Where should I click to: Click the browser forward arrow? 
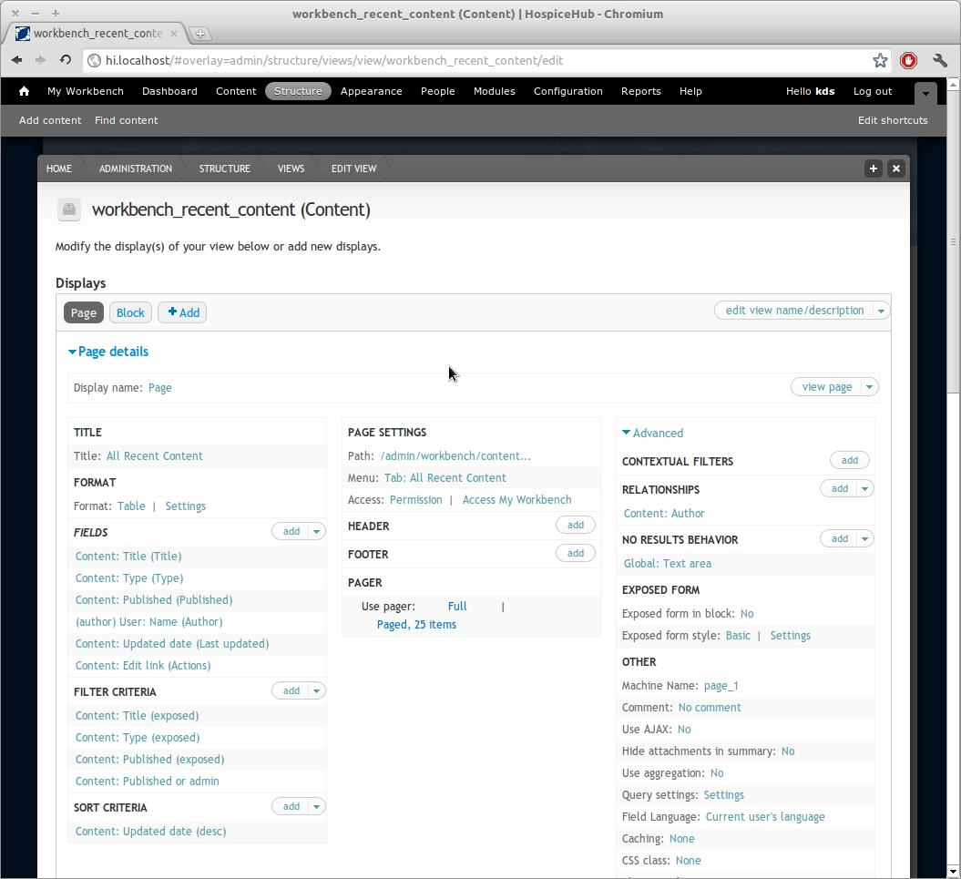coord(40,60)
